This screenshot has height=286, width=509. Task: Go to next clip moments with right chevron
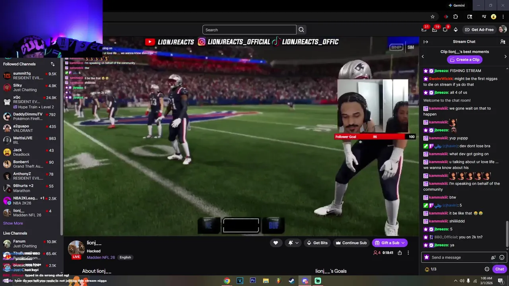(505, 56)
